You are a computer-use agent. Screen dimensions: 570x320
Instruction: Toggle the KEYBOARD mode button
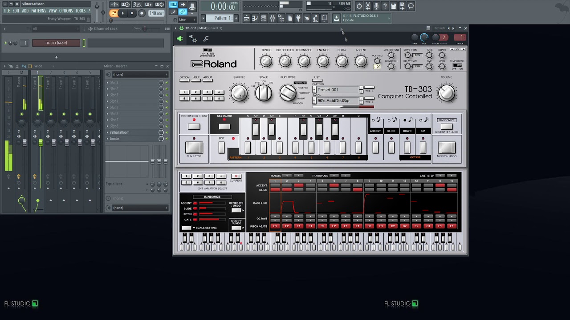click(224, 127)
